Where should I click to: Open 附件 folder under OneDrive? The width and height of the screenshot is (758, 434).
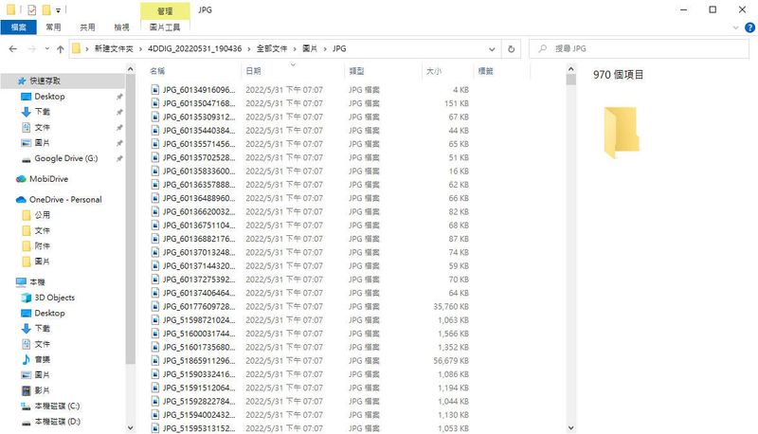coord(42,246)
